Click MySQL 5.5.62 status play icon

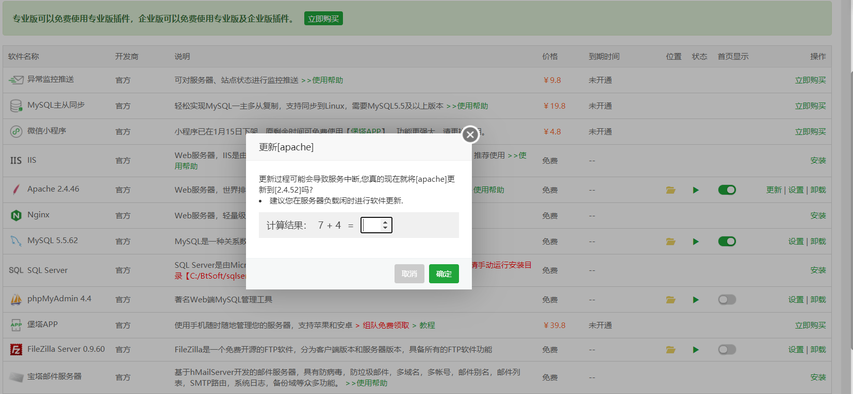(x=696, y=242)
